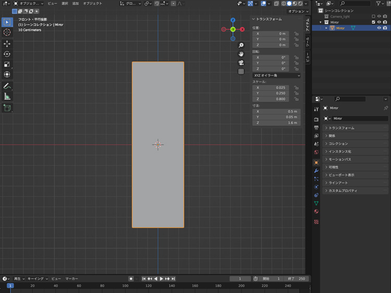
Task: Expand the Mirror object in the outliner
Action: pyautogui.click(x=327, y=28)
